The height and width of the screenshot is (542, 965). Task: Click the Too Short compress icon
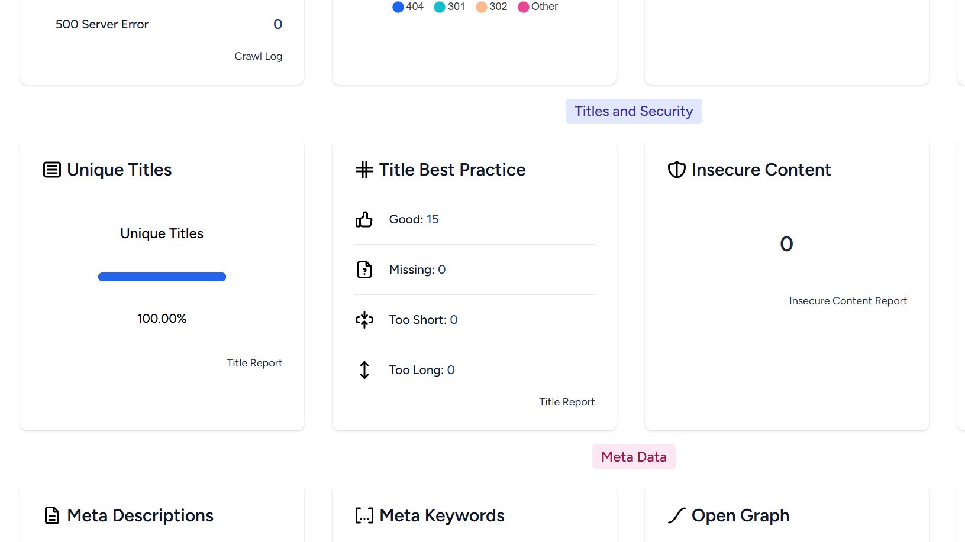point(364,320)
